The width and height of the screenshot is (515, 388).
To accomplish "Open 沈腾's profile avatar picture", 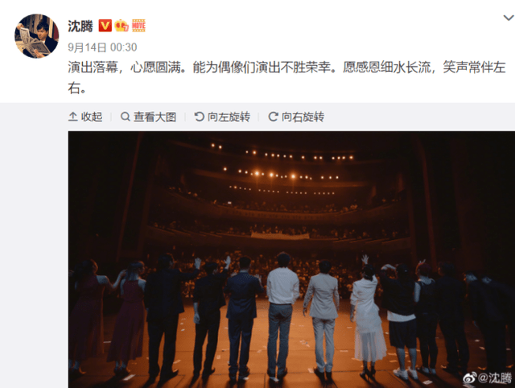I will click(x=37, y=35).
